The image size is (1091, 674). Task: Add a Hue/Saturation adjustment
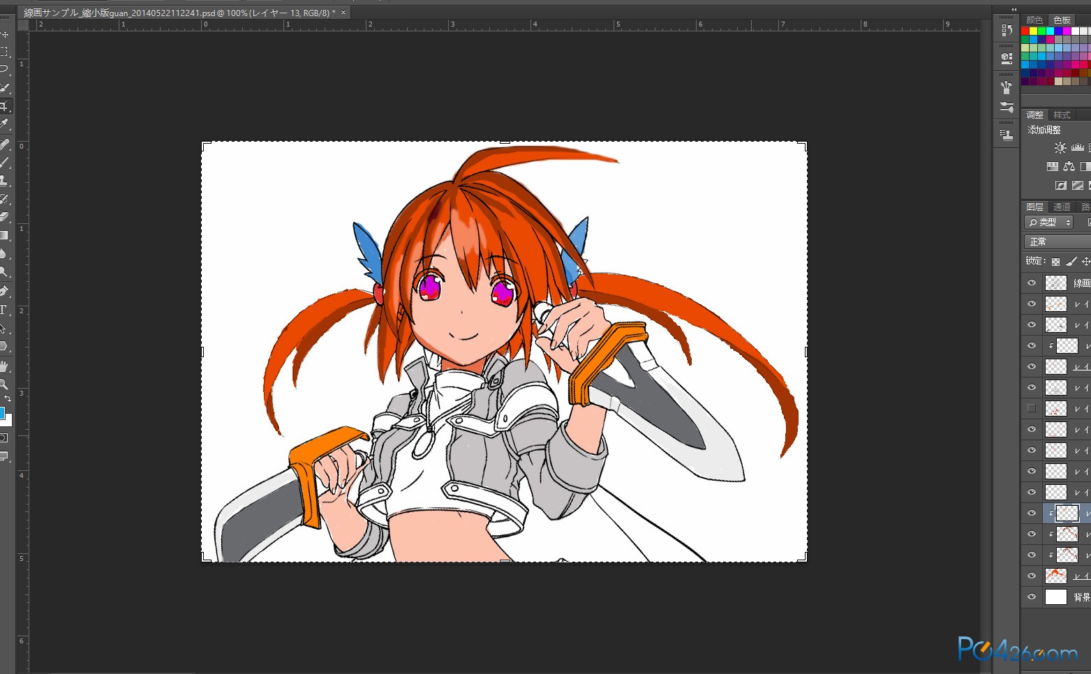click(x=1053, y=166)
